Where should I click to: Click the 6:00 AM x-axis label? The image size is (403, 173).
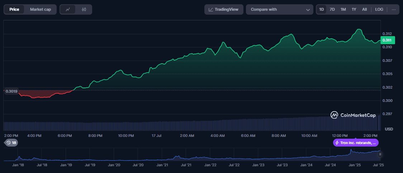(248, 135)
